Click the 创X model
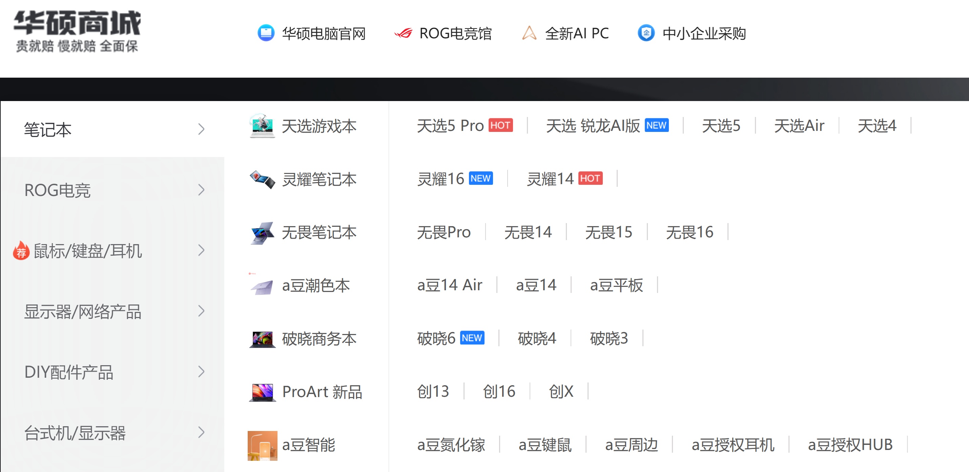969x472 pixels. 561,391
